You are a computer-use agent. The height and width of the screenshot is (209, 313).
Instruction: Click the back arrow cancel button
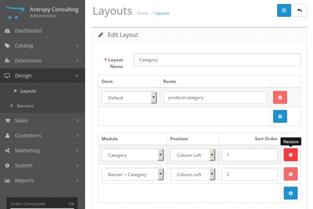point(299,10)
